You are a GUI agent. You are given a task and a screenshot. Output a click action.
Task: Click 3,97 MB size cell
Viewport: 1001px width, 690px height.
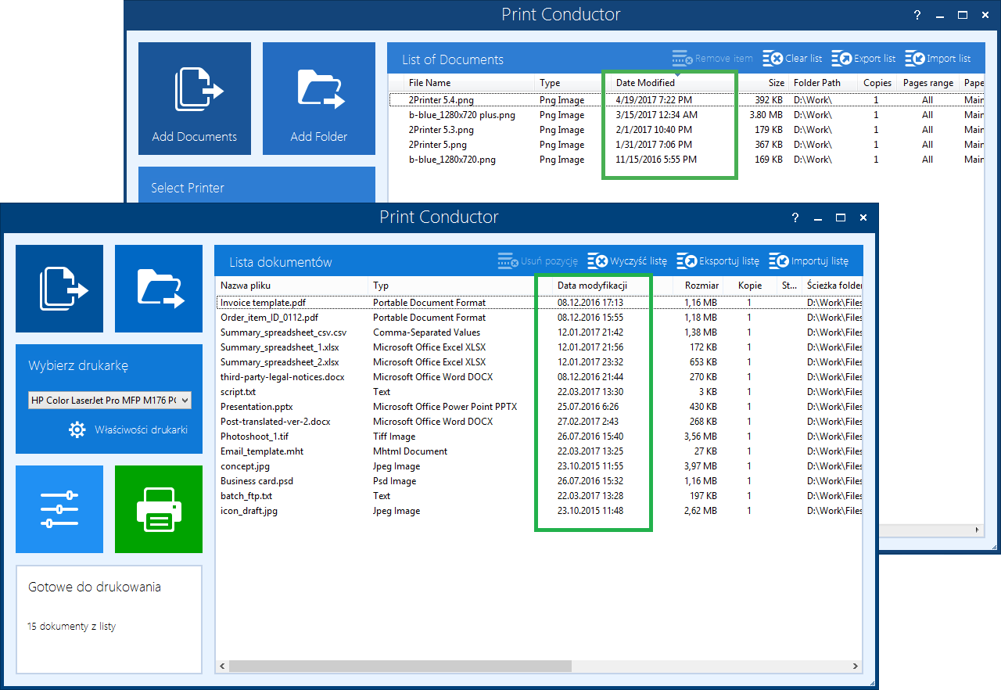[x=700, y=466]
